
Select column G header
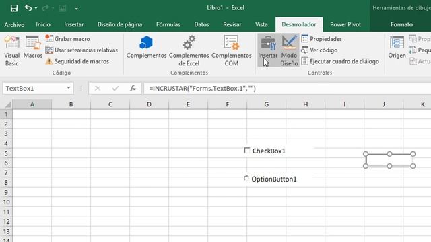click(267, 104)
